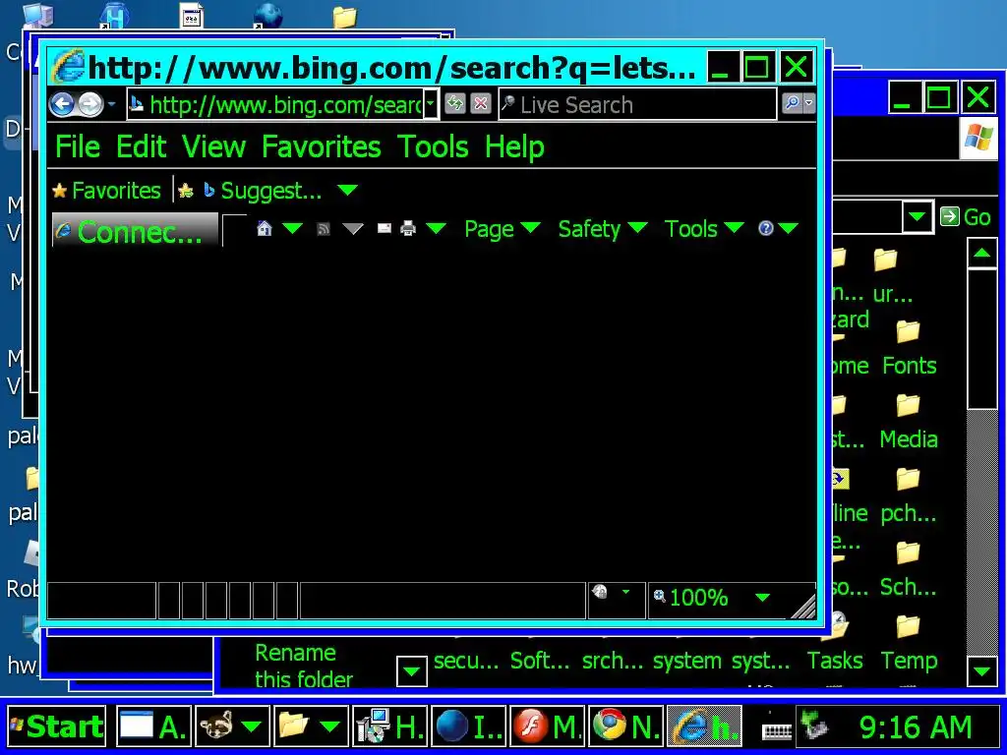The width and height of the screenshot is (1007, 755).
Task: Switch to the Flash taskbar button
Action: 547,726
